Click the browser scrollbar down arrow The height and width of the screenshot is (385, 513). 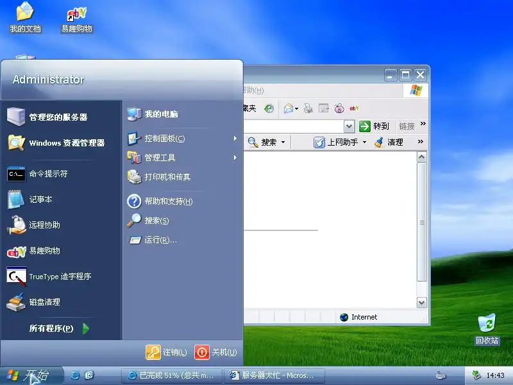422,302
